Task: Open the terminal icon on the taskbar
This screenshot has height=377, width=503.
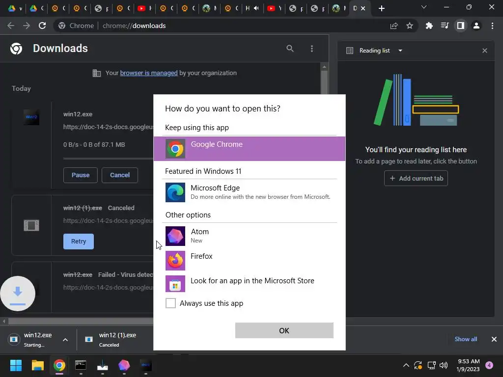Action: pos(81,365)
